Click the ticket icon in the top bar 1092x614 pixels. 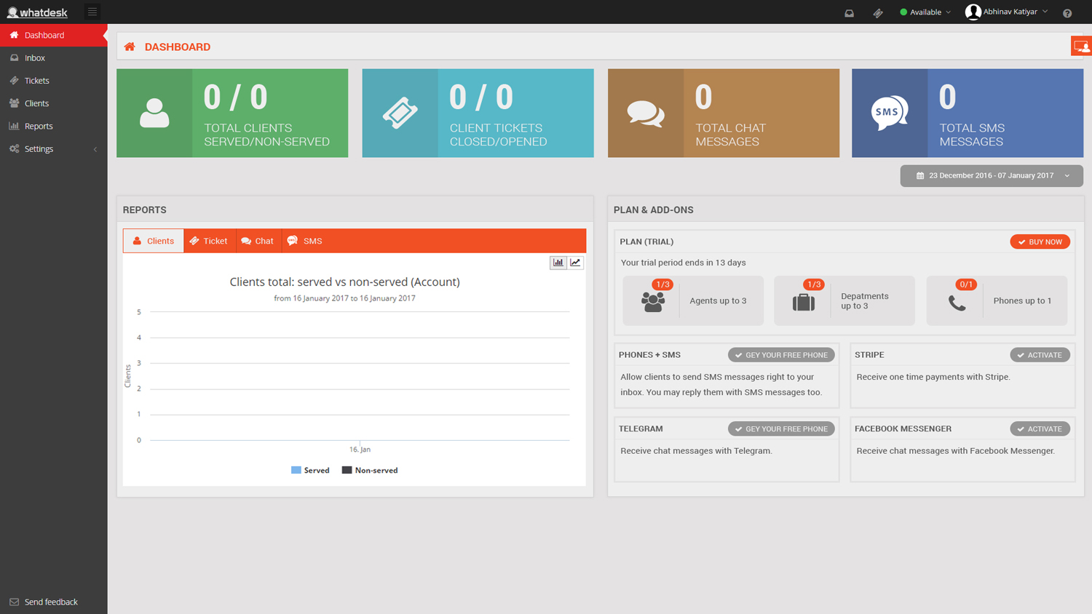[878, 12]
